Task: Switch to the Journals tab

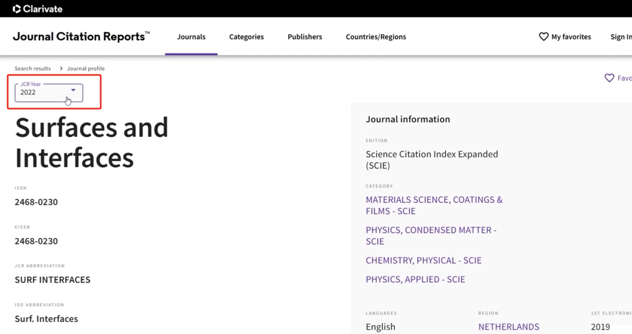Action: coord(191,37)
